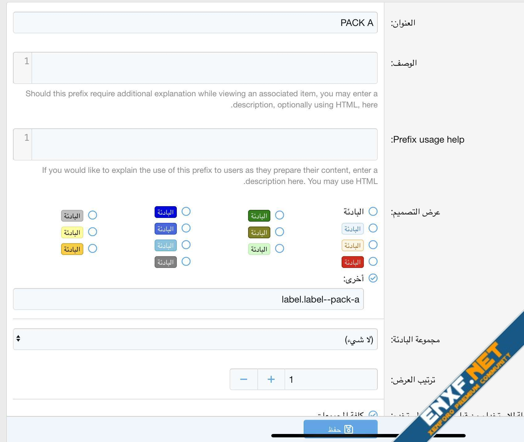Screen dimensions: 524x442
Task: Select the dark gray prefix style radio
Action: (186, 261)
